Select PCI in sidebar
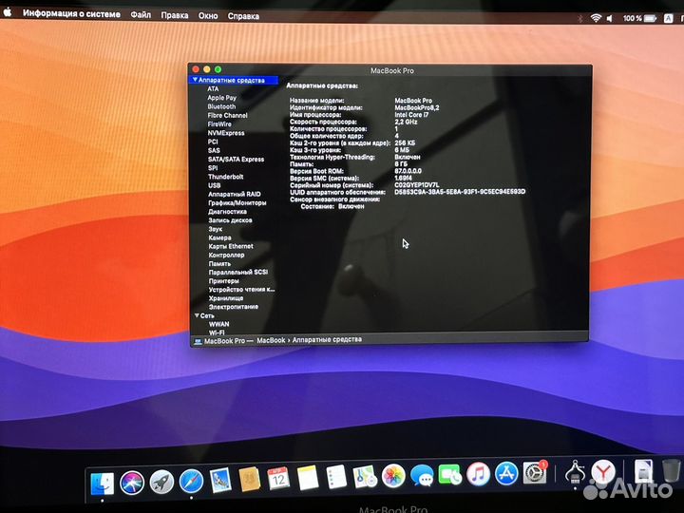The height and width of the screenshot is (513, 684). pyautogui.click(x=213, y=142)
